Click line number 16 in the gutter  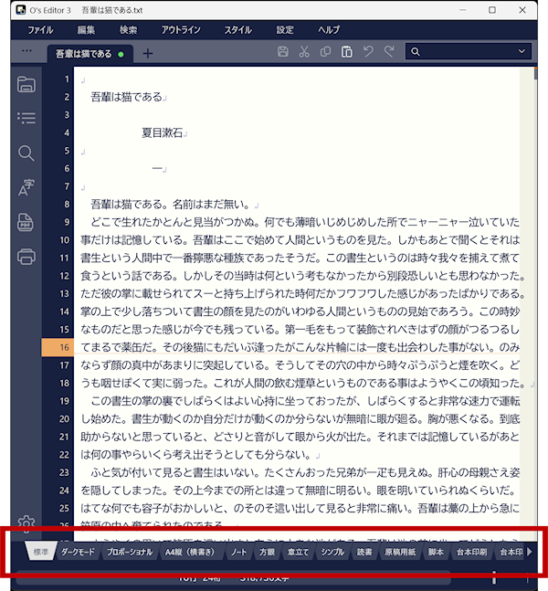point(65,347)
